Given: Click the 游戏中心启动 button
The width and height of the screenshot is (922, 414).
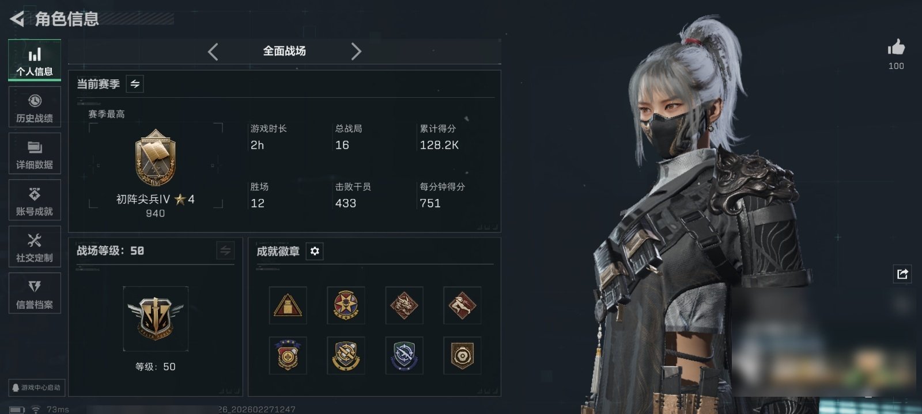Looking at the screenshot, I should tap(36, 388).
